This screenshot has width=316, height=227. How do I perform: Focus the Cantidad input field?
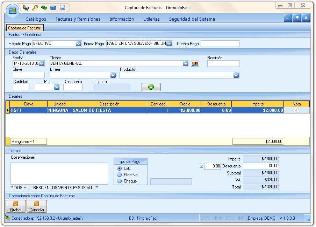tap(21, 87)
